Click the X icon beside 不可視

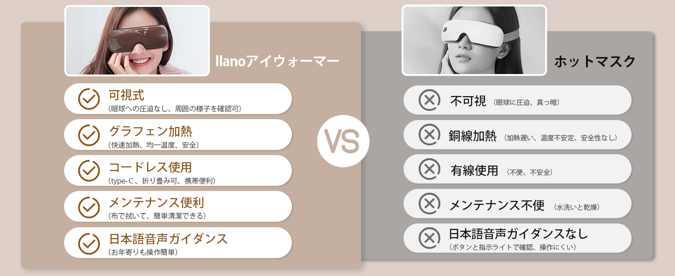pyautogui.click(x=429, y=100)
